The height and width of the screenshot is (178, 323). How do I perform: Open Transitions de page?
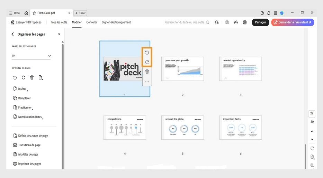(27, 145)
